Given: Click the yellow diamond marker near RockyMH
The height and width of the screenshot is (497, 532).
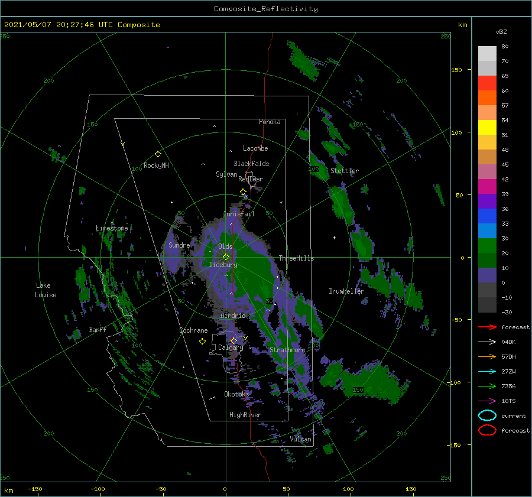Looking at the screenshot, I should coord(158,154).
